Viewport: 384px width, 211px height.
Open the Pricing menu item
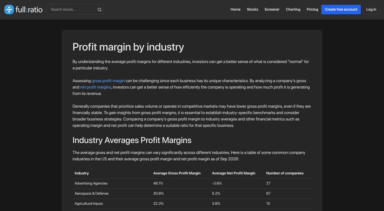312,9
